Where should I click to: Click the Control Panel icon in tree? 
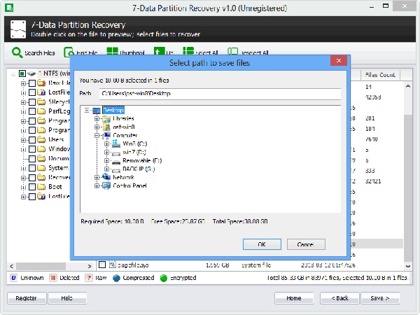[x=106, y=185]
